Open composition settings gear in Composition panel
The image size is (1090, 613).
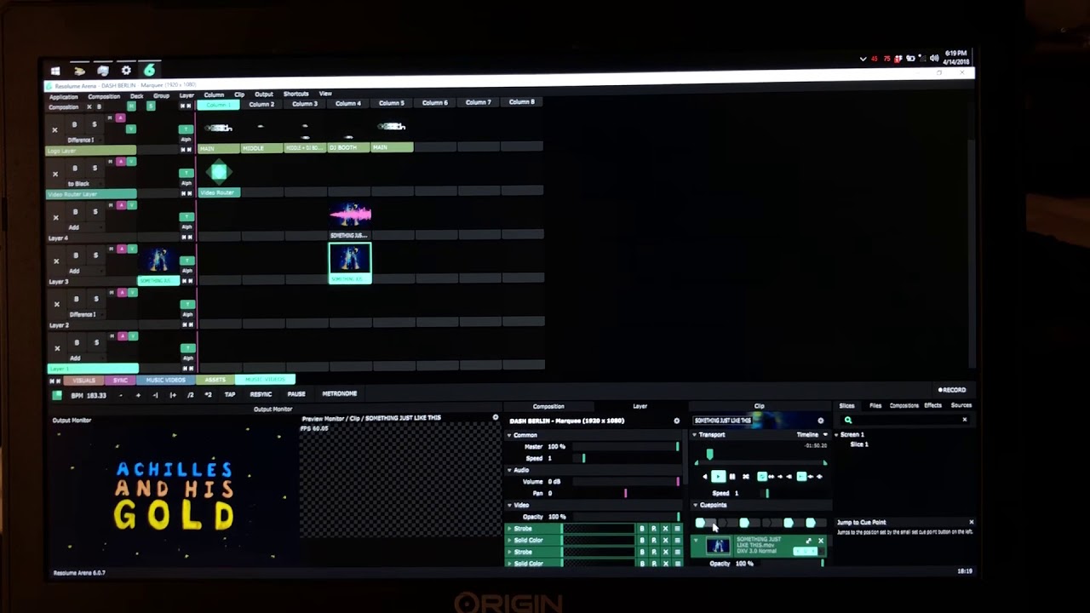click(677, 421)
